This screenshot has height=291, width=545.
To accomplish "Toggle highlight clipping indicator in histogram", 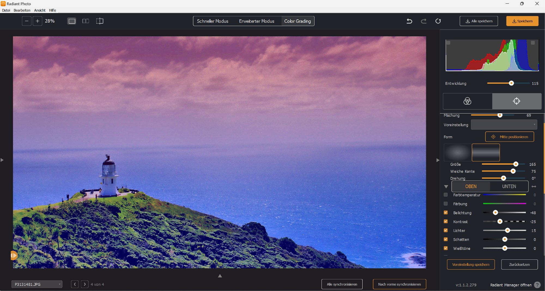I will click(x=533, y=43).
